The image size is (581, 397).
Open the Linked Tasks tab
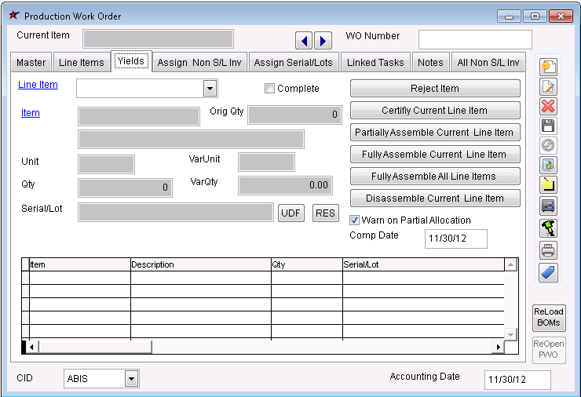tap(375, 63)
